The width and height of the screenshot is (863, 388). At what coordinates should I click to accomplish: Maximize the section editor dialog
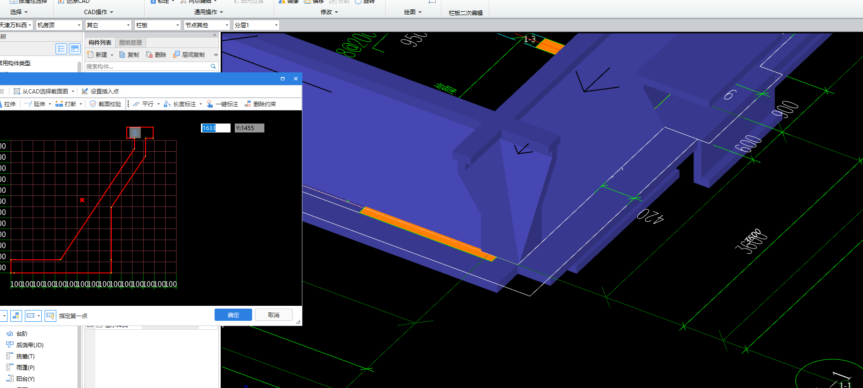tap(283, 78)
